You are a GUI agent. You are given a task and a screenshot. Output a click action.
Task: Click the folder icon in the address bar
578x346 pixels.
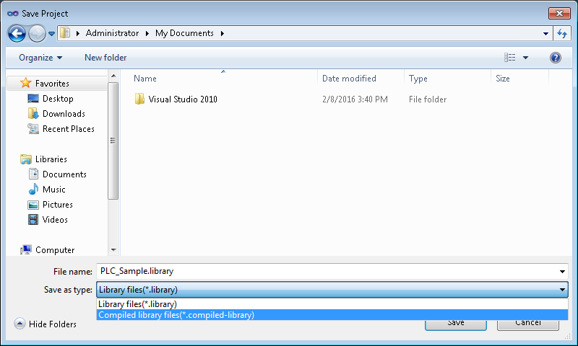pos(65,33)
